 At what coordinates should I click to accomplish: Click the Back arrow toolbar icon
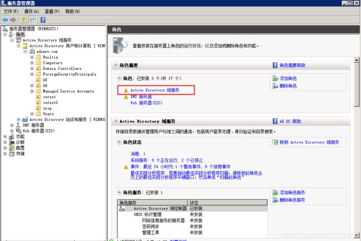coord(5,20)
